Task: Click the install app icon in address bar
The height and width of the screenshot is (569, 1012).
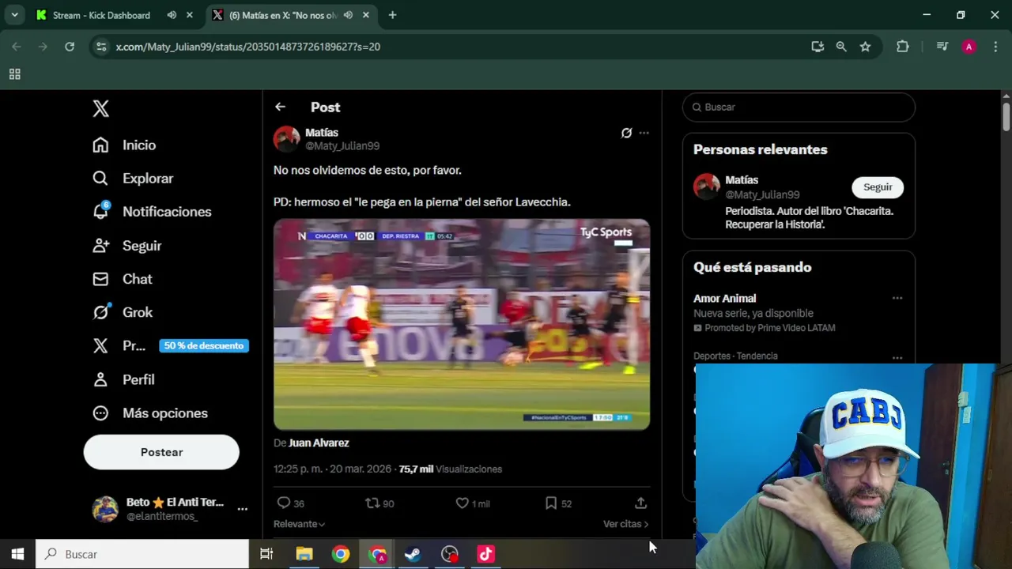Action: point(818,47)
